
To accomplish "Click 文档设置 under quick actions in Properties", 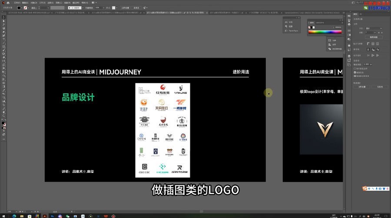I will click(362, 87).
